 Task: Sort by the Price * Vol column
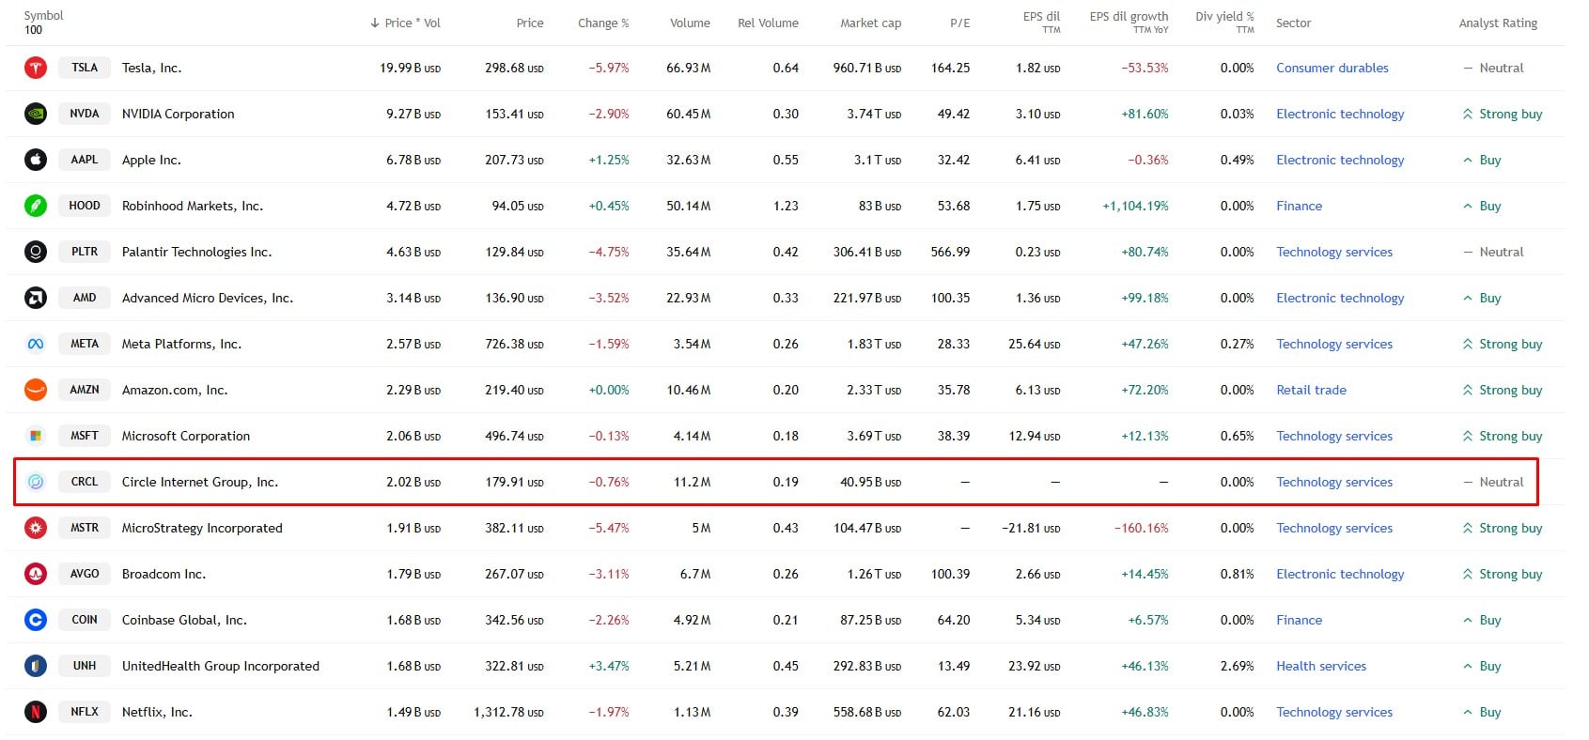point(405,23)
